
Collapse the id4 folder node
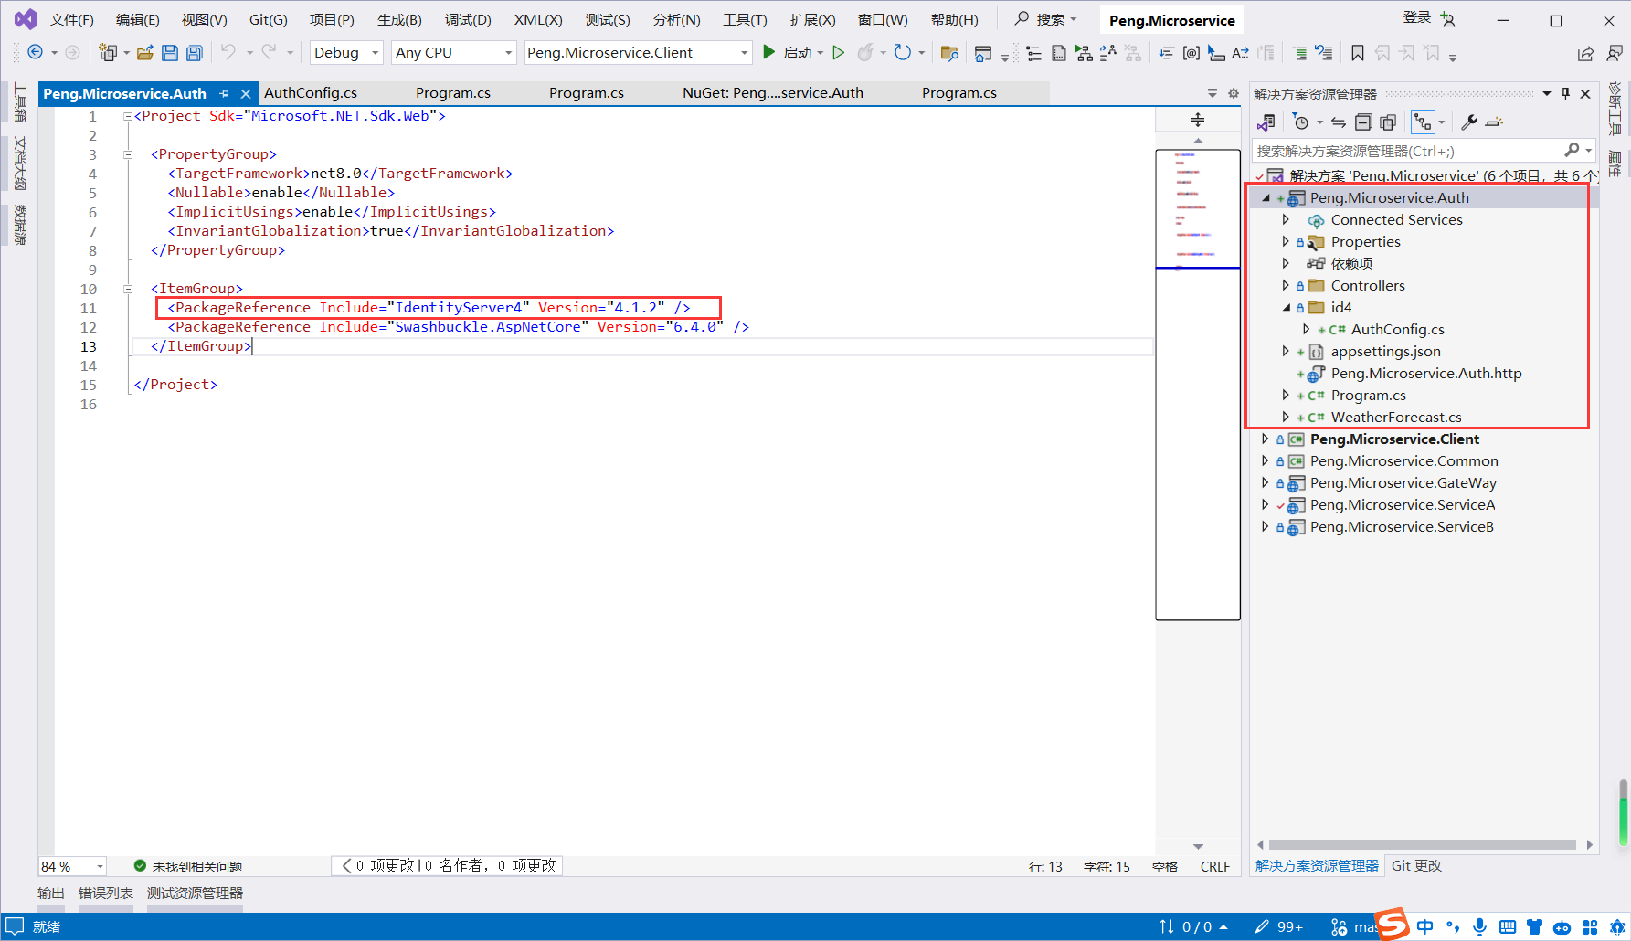pyautogui.click(x=1287, y=308)
